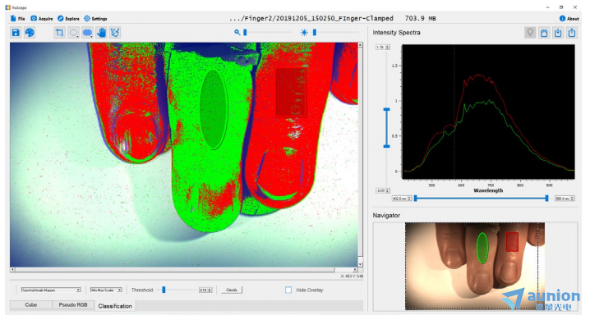Screen dimensions: 590x320
Task: Click the Threshold slider handle
Action: click(x=164, y=290)
